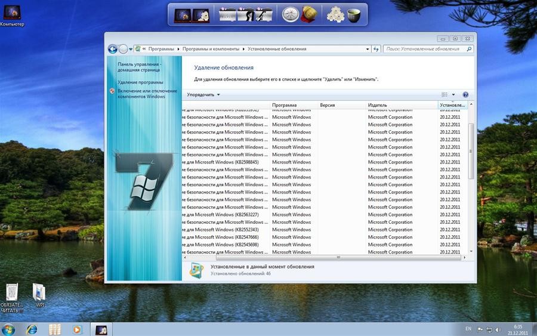Click the Удаление программы link
The width and height of the screenshot is (537, 336).
click(x=140, y=82)
